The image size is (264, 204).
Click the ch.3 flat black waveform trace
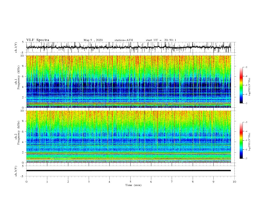128,171
